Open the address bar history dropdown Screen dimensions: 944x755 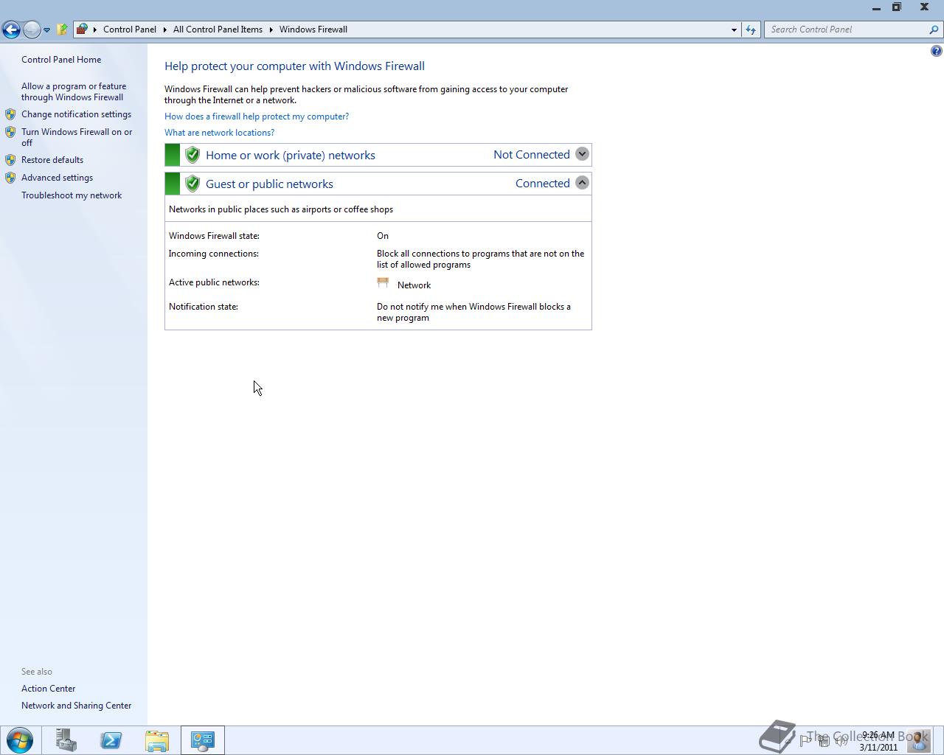(734, 29)
